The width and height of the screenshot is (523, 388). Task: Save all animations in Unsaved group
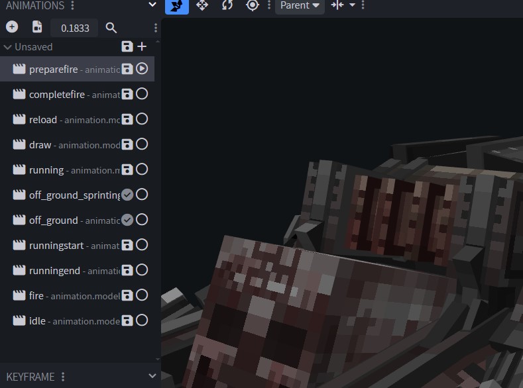[x=127, y=46]
